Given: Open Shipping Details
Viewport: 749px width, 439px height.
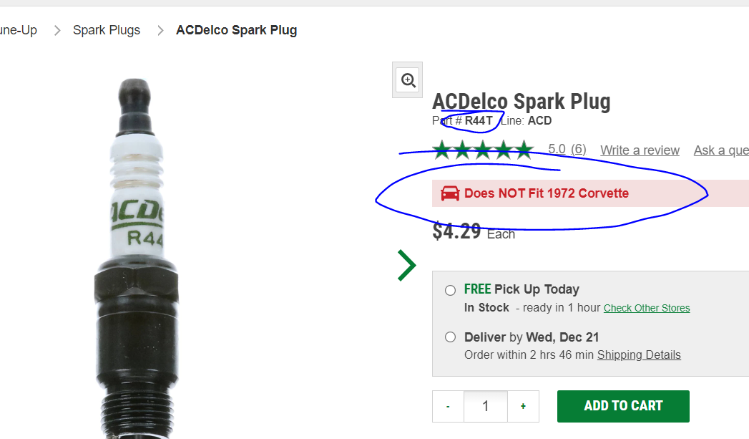Looking at the screenshot, I should (639, 354).
